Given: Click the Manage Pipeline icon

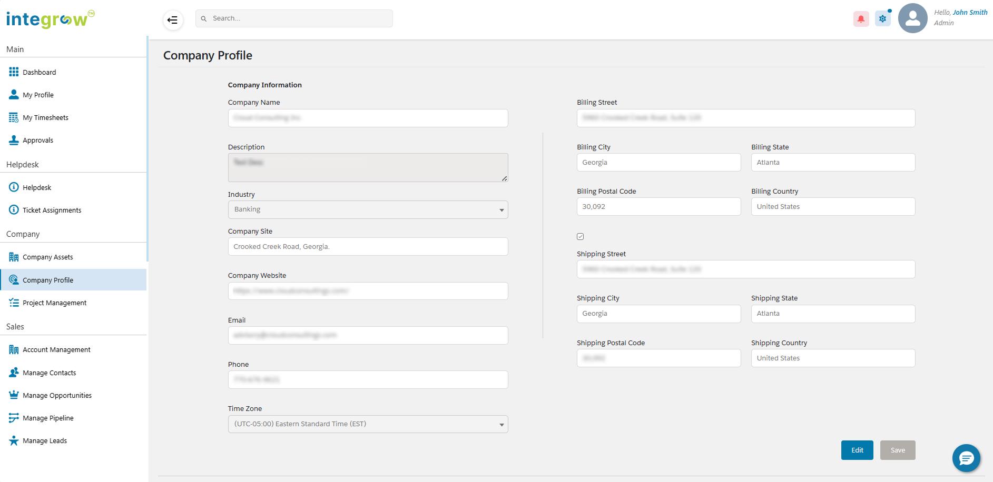Looking at the screenshot, I should pyautogui.click(x=14, y=418).
